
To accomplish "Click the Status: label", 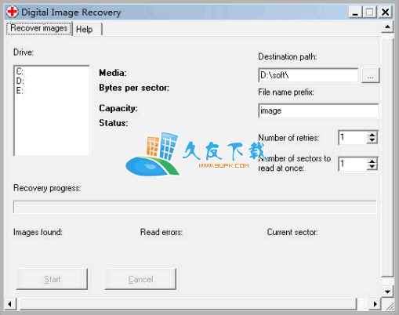I will (x=114, y=123).
